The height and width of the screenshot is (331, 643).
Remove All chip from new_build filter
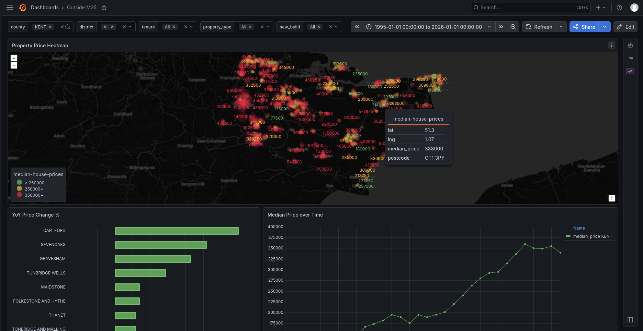click(x=319, y=27)
